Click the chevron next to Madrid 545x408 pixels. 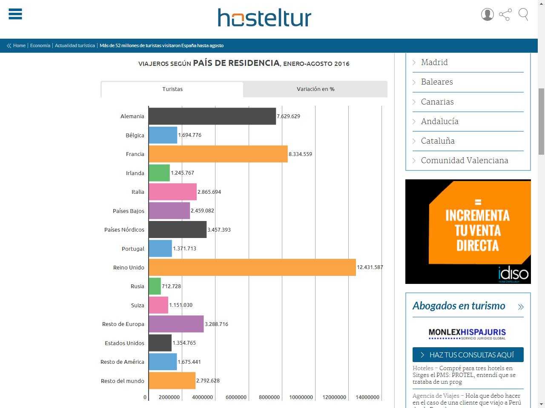pos(414,62)
